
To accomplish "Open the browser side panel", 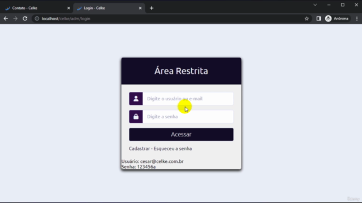I will pos(318,19).
